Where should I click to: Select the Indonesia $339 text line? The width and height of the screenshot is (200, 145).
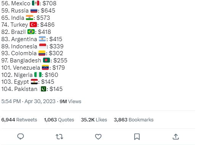pyautogui.click(x=32, y=46)
